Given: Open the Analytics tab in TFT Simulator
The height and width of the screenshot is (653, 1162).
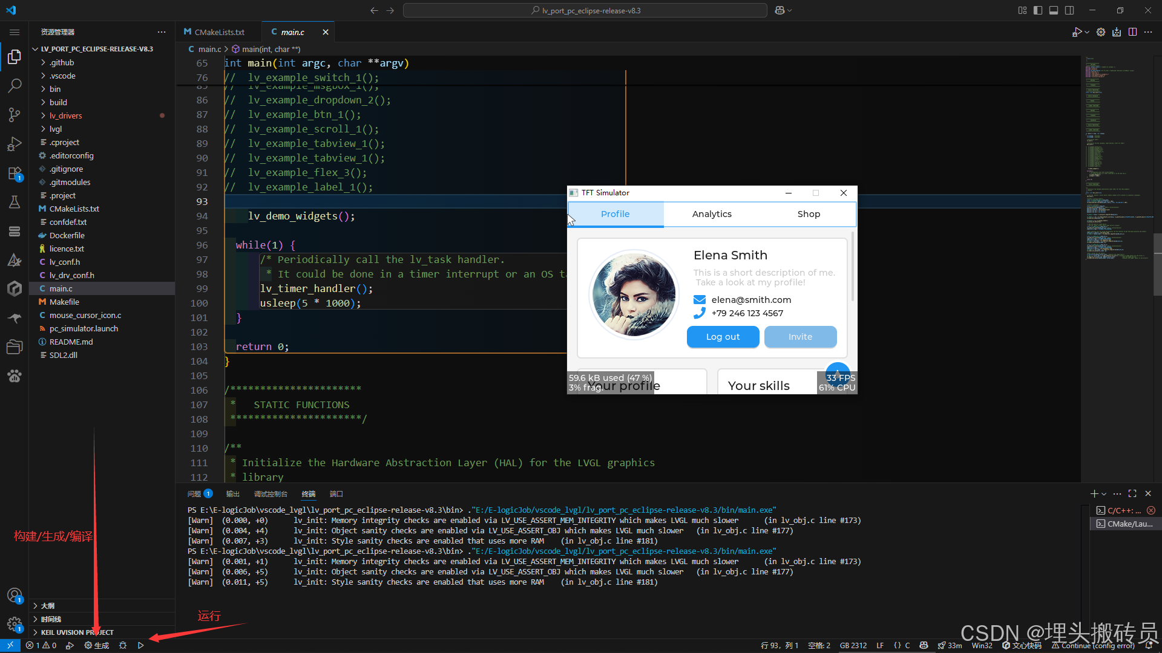Looking at the screenshot, I should (712, 214).
